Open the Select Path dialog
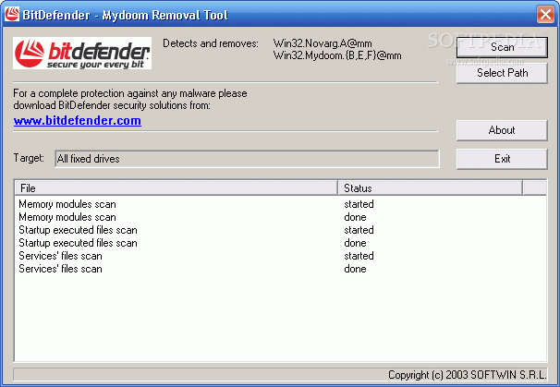The image size is (560, 387). tap(502, 73)
